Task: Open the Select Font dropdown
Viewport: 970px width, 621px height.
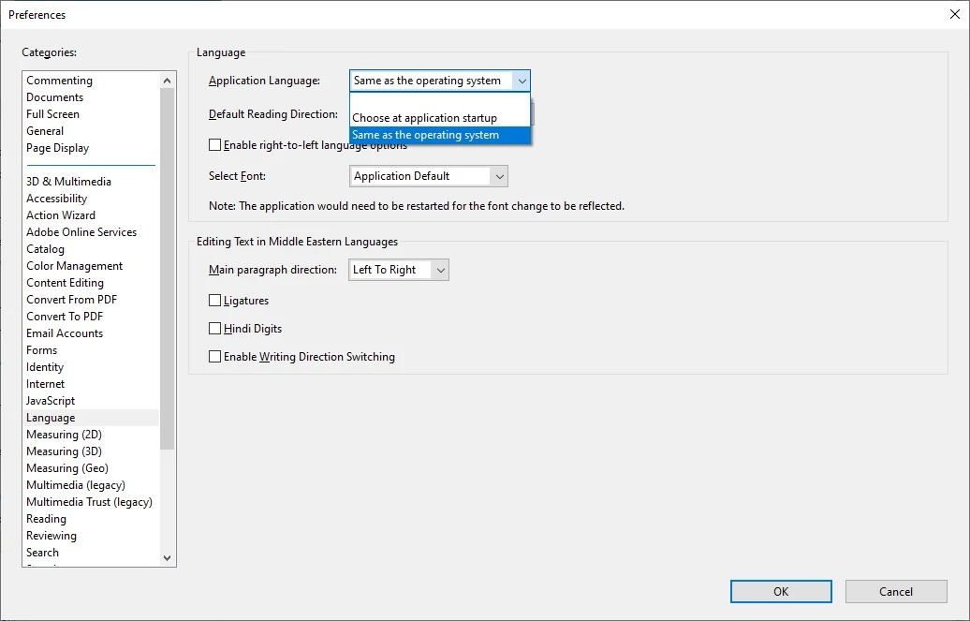Action: point(429,176)
